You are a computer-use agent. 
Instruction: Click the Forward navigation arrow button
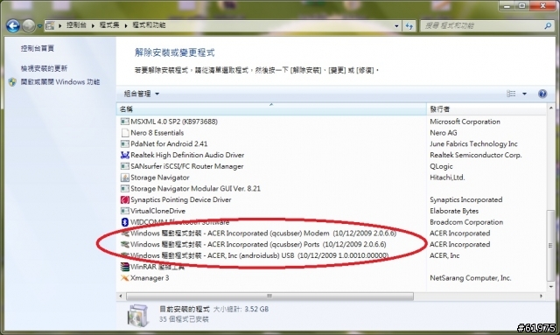point(29,25)
